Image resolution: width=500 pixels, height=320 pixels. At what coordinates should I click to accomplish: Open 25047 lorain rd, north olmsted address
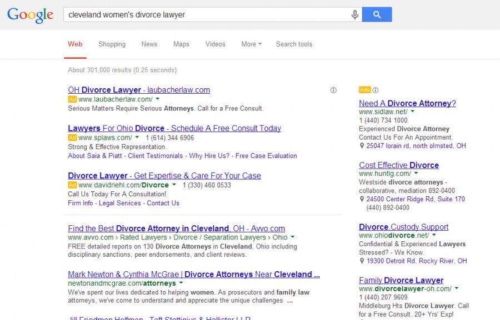click(416, 146)
